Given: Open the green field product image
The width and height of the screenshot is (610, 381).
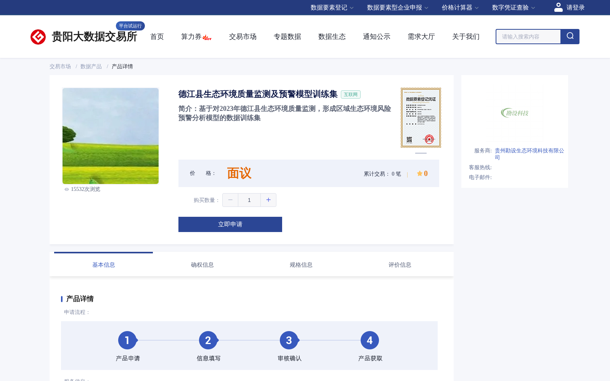Looking at the screenshot, I should 111,136.
